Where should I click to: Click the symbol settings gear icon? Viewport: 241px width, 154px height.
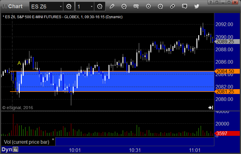click(69, 6)
